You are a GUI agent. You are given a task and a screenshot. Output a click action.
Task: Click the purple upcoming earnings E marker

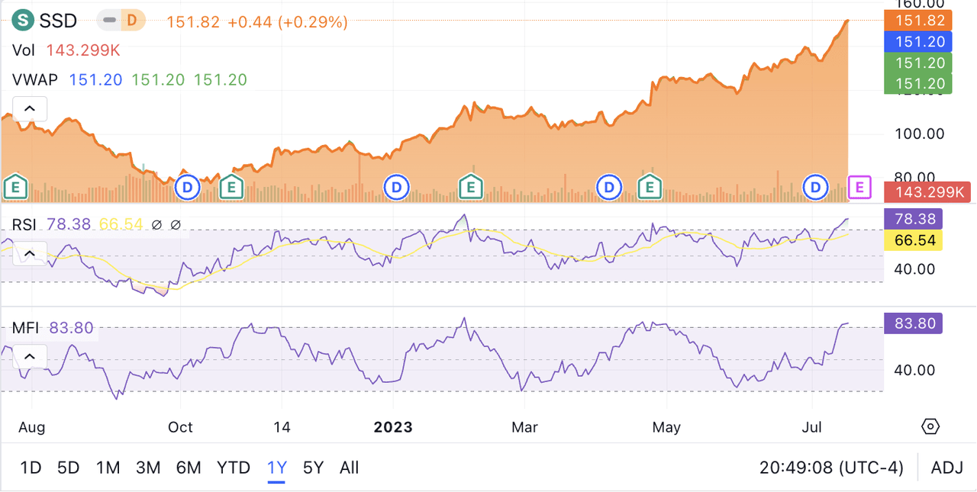(860, 186)
